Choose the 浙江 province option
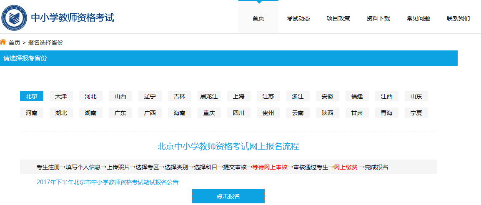481x205 pixels. pyautogui.click(x=298, y=96)
